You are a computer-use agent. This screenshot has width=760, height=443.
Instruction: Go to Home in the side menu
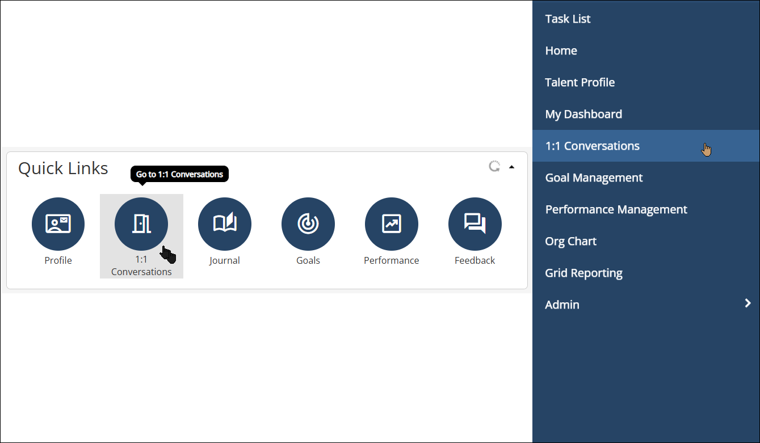click(561, 50)
